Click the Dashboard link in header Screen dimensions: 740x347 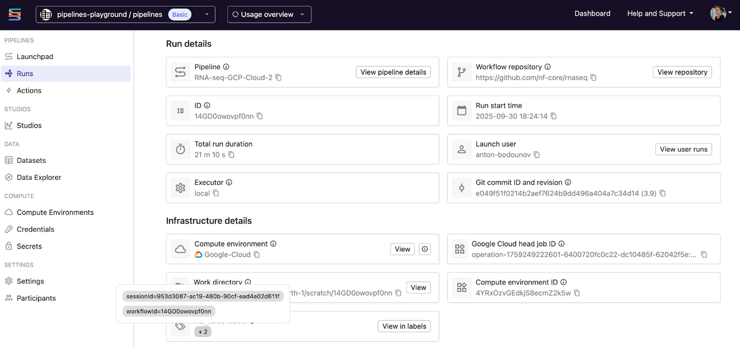click(592, 14)
